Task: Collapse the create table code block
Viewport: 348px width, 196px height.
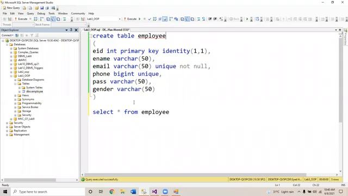Action: click(91, 36)
